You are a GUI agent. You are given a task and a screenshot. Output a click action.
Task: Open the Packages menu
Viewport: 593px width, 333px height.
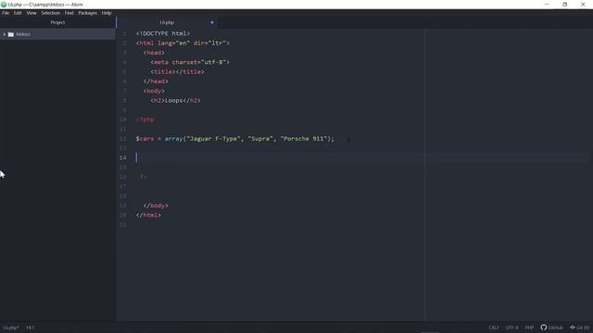click(x=87, y=13)
